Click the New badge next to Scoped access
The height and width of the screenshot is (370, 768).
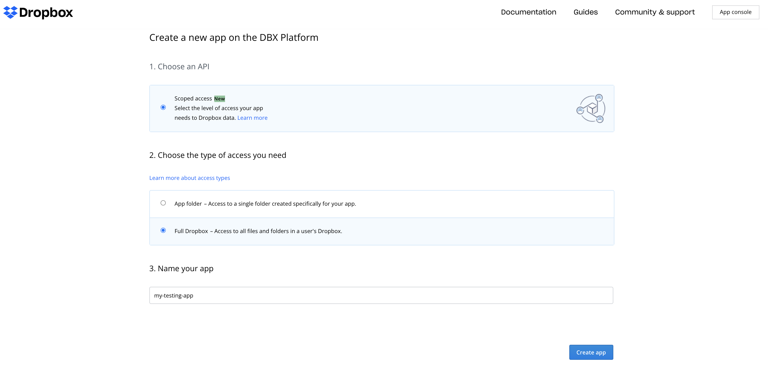219,98
